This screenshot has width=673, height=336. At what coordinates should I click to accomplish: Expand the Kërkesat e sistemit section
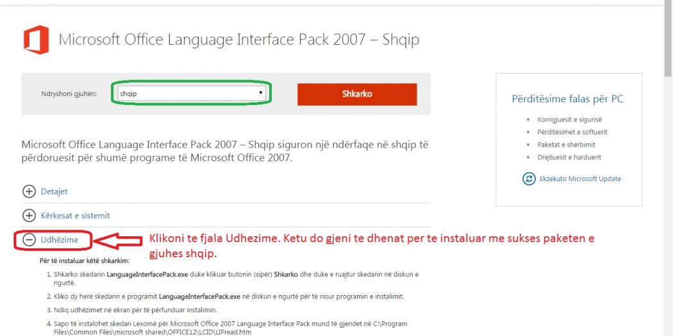[75, 216]
